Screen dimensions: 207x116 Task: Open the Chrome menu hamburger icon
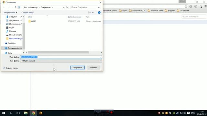click(x=205, y=6)
